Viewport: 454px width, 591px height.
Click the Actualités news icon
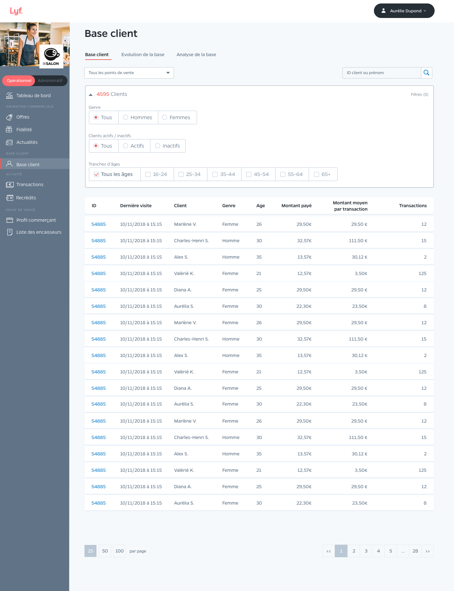9,142
